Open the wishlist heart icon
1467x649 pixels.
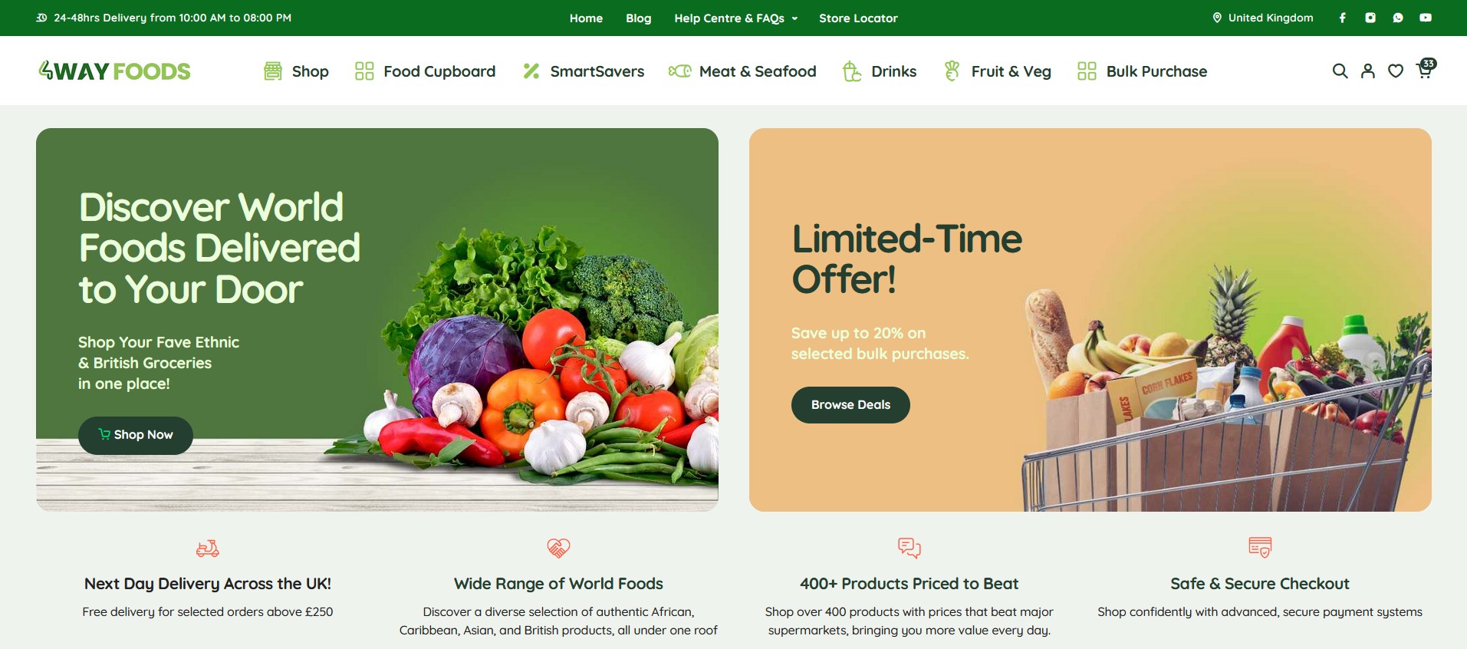click(x=1396, y=71)
